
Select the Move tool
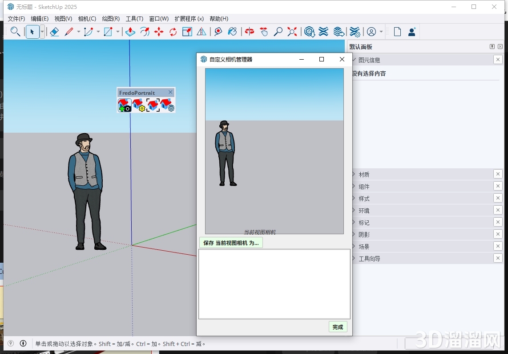coord(159,32)
